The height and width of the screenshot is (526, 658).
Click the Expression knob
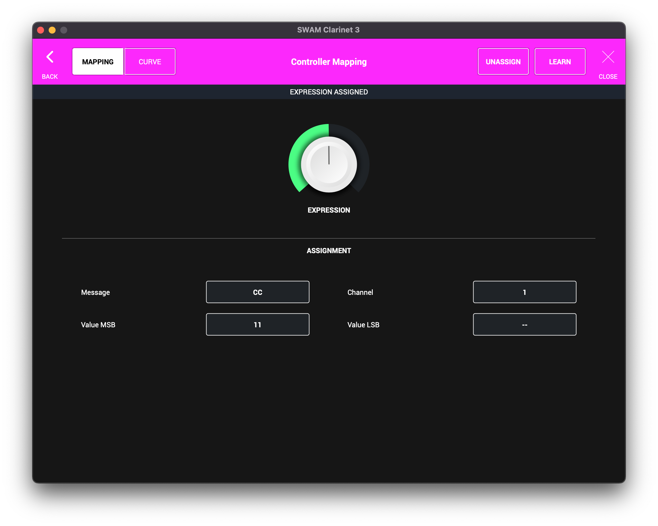tap(329, 165)
